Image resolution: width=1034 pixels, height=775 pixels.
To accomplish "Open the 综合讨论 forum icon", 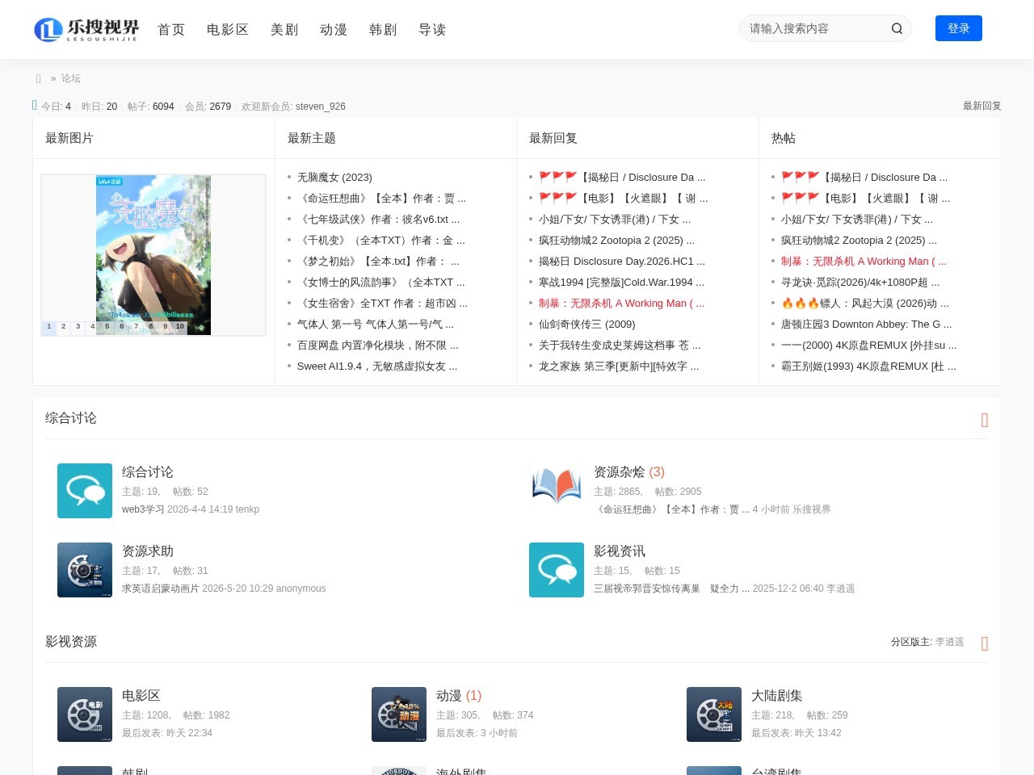I will point(85,491).
